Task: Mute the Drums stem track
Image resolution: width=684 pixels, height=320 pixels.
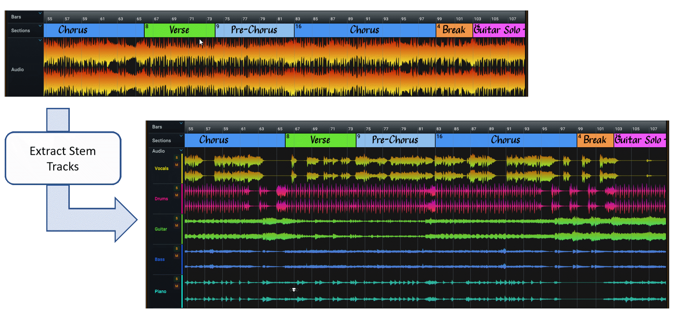Action: [x=176, y=195]
